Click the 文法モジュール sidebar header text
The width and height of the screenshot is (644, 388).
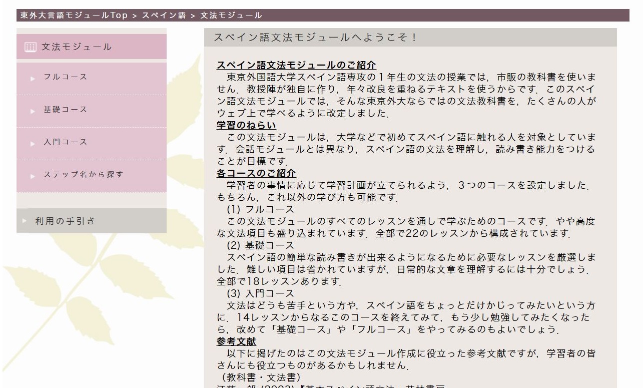(x=77, y=47)
